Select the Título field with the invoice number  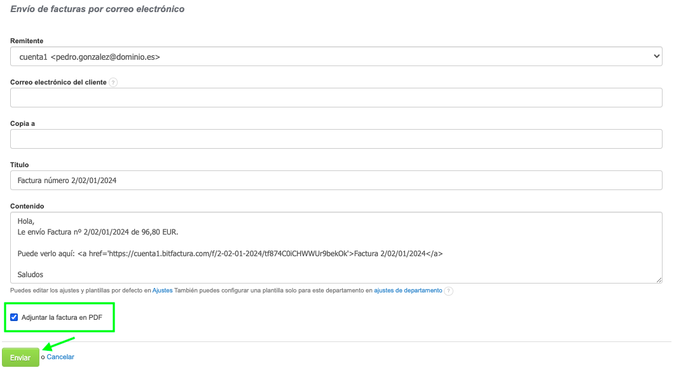(336, 181)
